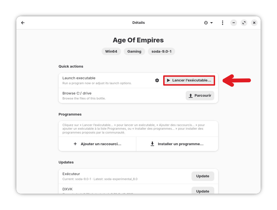Close the Détails window
Screen dimensions: 277x210
(x=254, y=23)
